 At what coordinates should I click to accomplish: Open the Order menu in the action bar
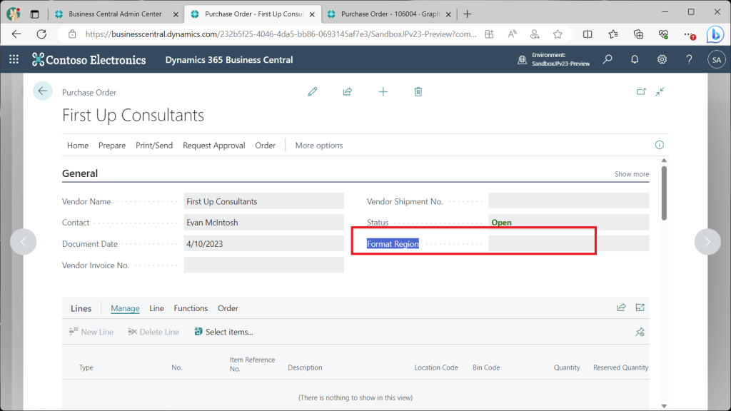click(266, 146)
